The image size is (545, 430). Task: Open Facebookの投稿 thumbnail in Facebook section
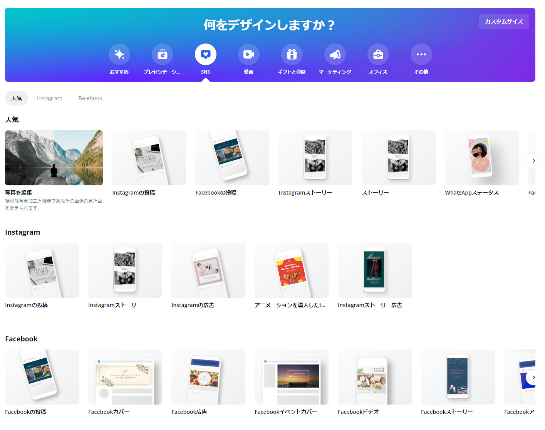tap(42, 377)
